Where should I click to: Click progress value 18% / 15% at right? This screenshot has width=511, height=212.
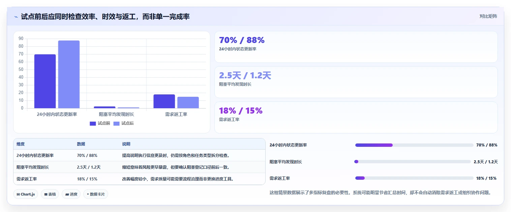click(x=486, y=178)
